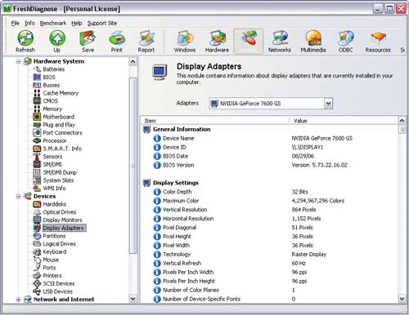This screenshot has height=315, width=409.
Task: Open Port Connectors tree item
Action: click(62, 132)
